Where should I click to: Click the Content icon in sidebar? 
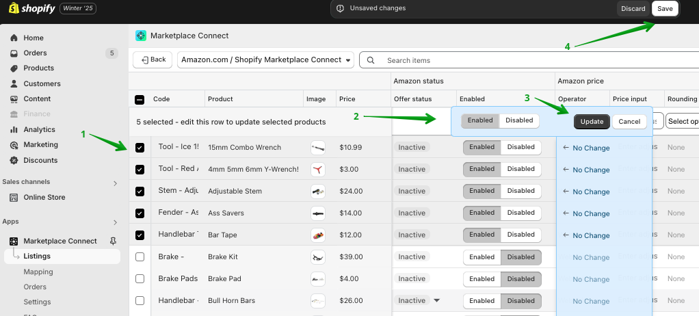pyautogui.click(x=14, y=99)
